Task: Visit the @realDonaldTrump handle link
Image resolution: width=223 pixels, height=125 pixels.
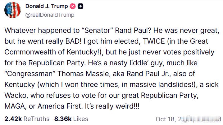Action: pos(50,15)
